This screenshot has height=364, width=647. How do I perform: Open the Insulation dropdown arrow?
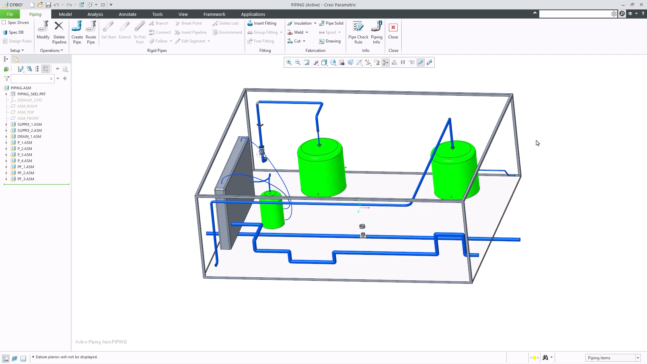coord(315,23)
